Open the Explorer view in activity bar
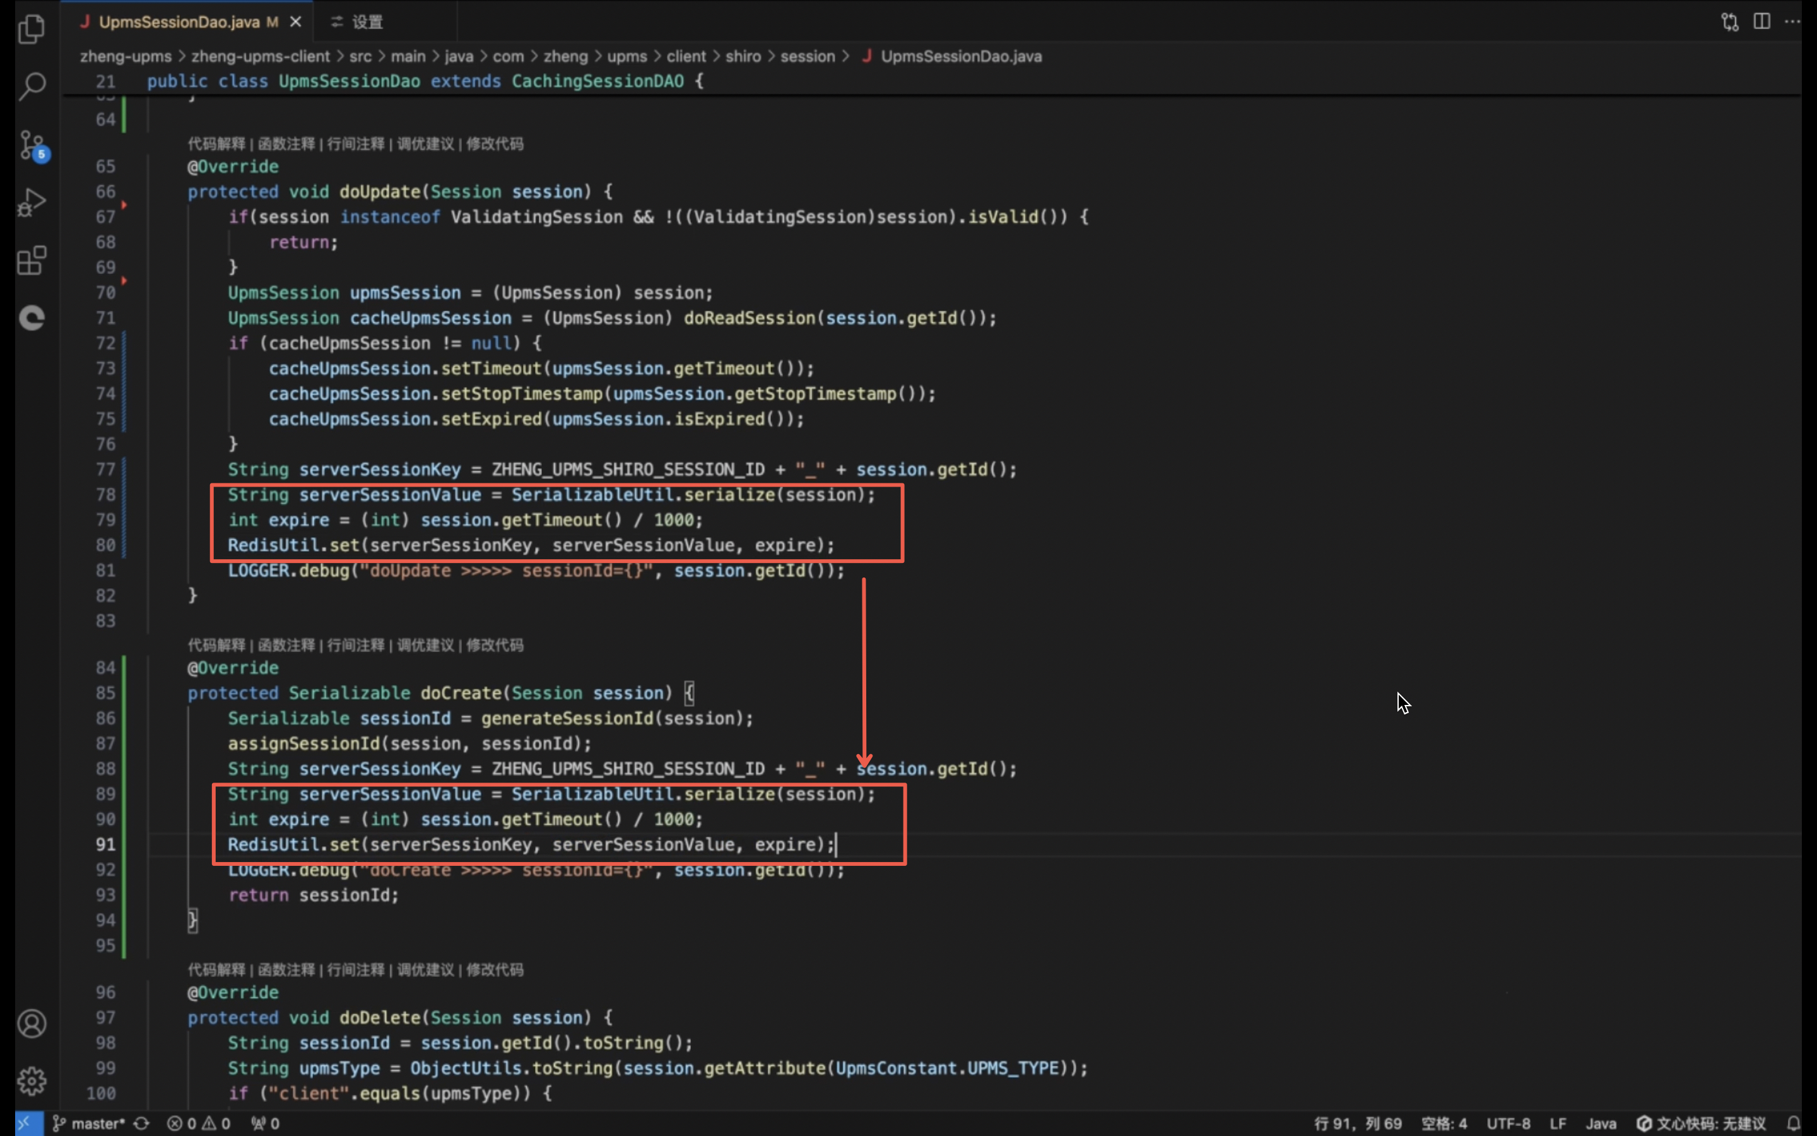 pyautogui.click(x=32, y=28)
